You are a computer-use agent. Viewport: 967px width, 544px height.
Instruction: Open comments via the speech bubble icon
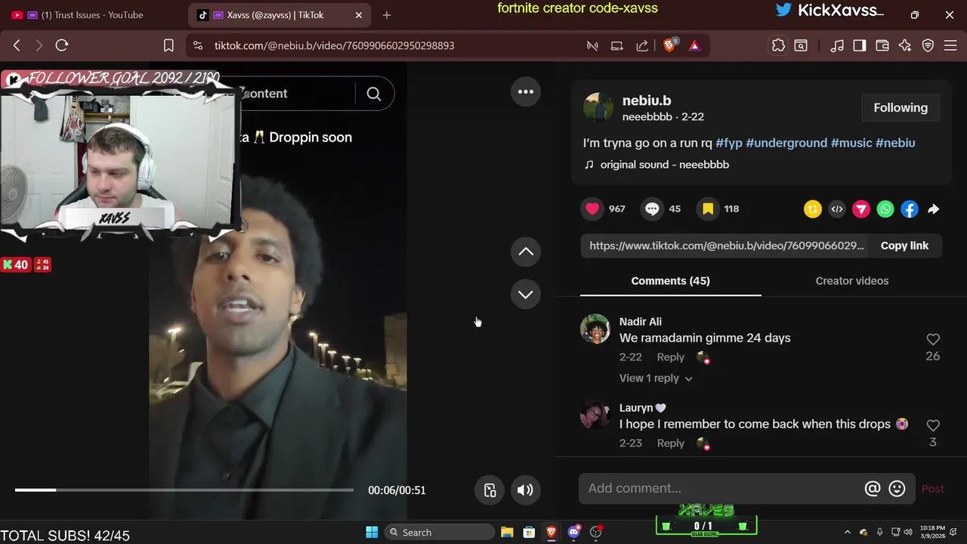pyautogui.click(x=652, y=209)
